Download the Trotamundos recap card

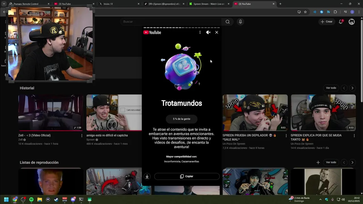click(147, 176)
